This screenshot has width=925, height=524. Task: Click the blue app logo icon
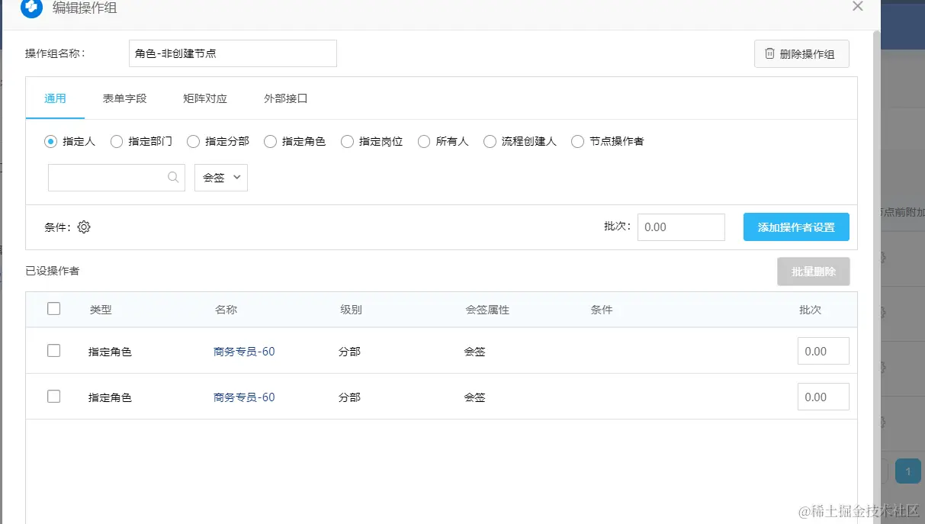coord(31,8)
